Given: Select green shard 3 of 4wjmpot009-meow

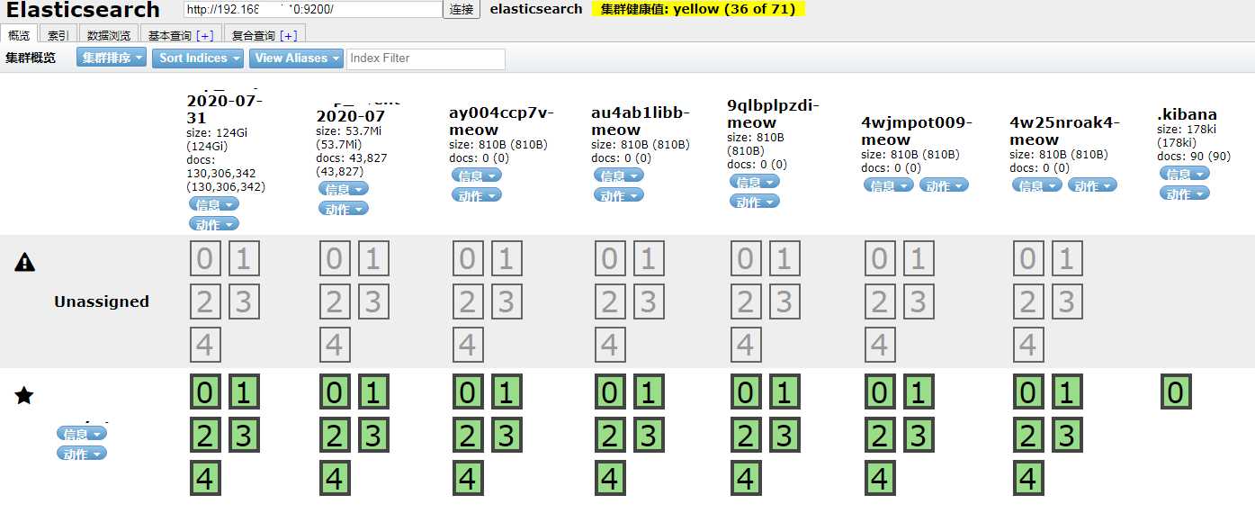Looking at the screenshot, I should 918,435.
